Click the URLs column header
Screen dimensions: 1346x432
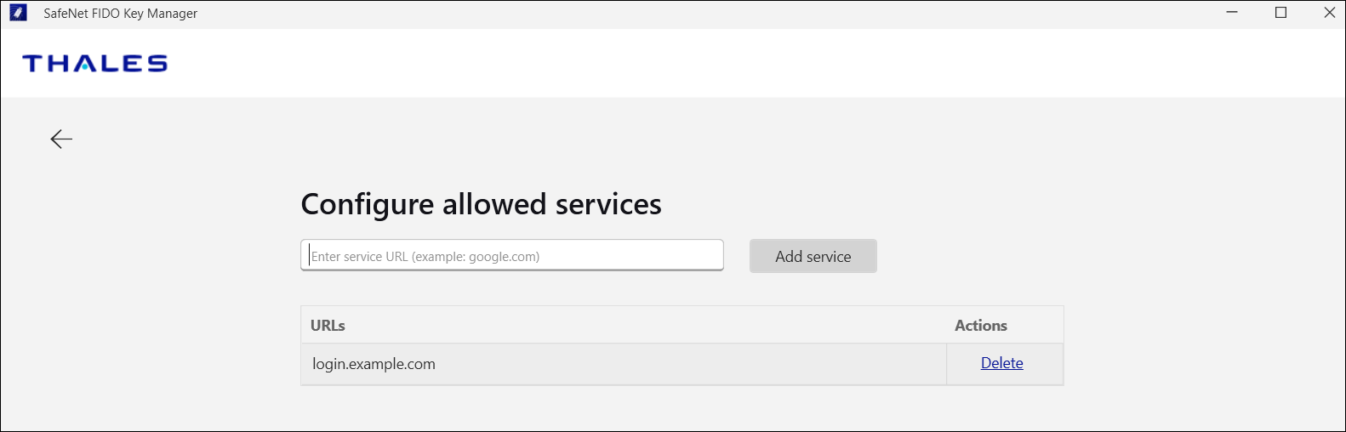coord(328,326)
